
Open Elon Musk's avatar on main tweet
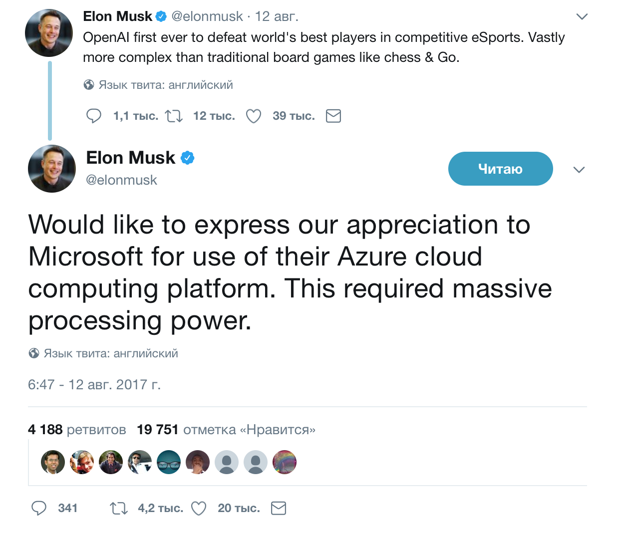click(x=52, y=169)
